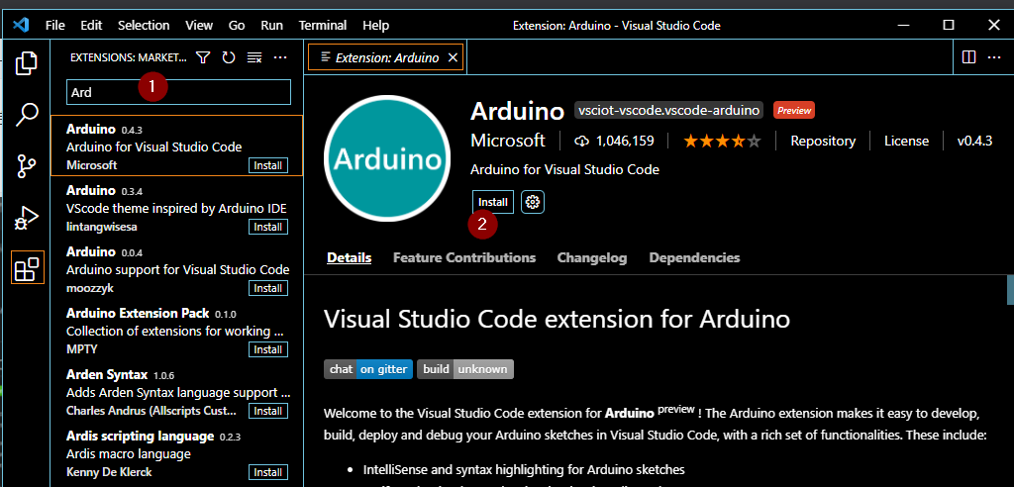Click the extension details scrollbar thumb

(1010, 289)
